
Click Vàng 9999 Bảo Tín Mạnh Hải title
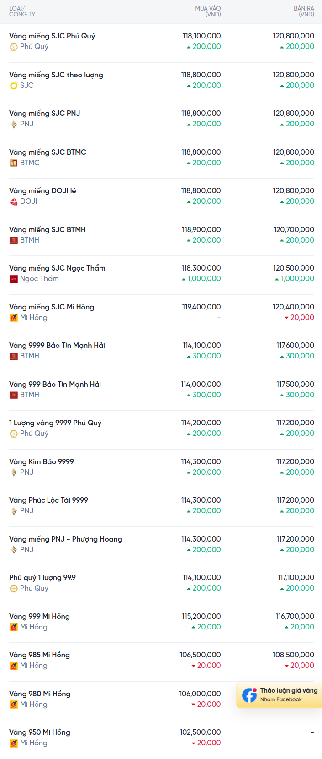pos(57,345)
